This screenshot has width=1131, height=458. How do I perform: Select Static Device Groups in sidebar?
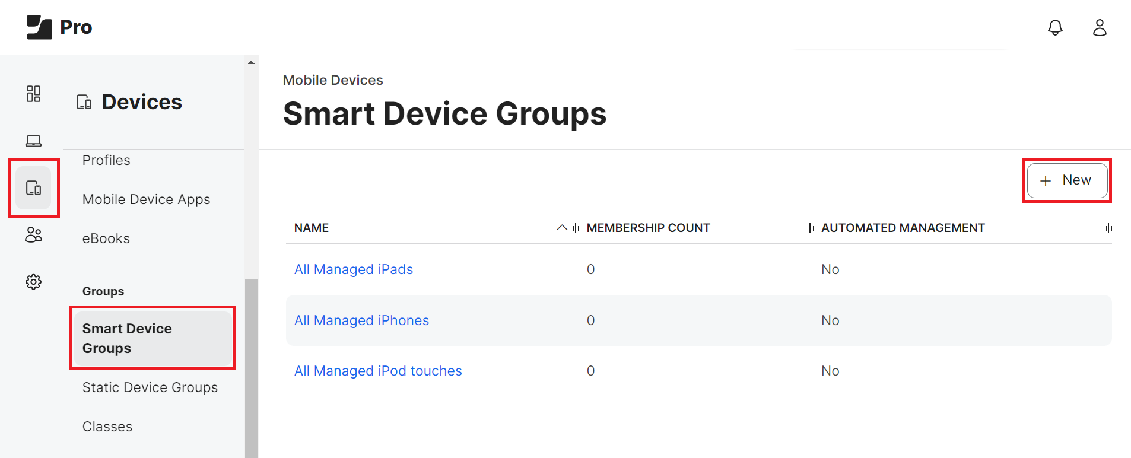pos(150,387)
